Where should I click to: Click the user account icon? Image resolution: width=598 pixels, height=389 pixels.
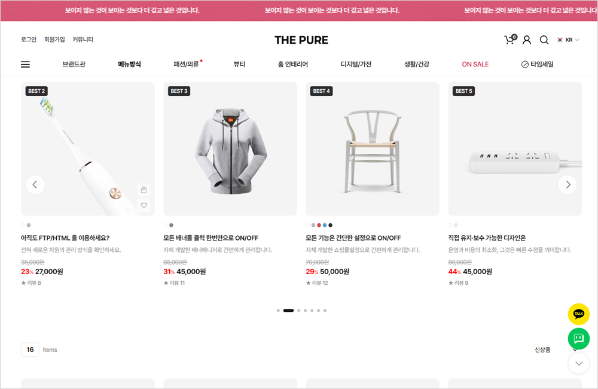(527, 40)
